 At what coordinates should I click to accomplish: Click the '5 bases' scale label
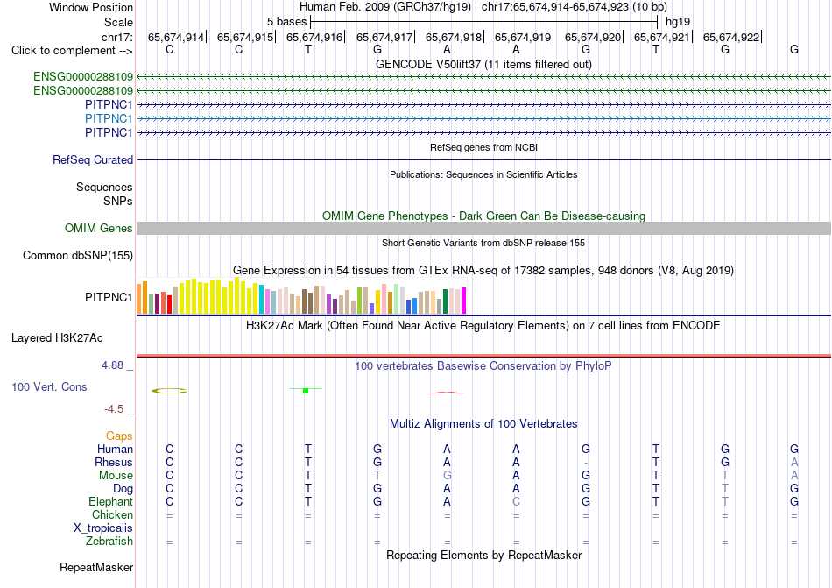(x=286, y=22)
